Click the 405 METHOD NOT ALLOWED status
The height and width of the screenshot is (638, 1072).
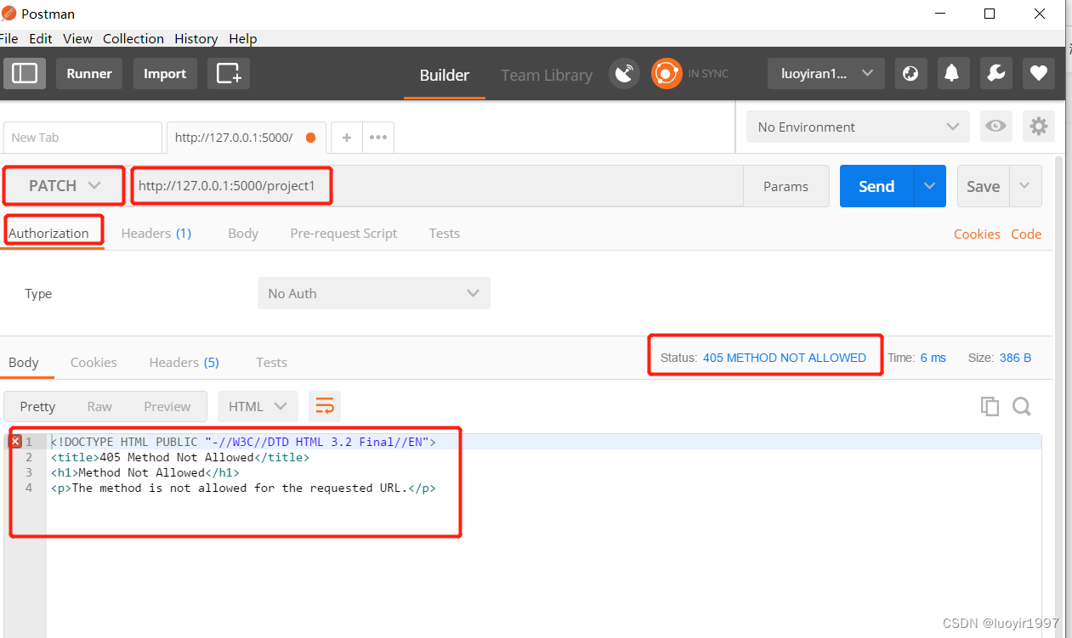coord(785,358)
